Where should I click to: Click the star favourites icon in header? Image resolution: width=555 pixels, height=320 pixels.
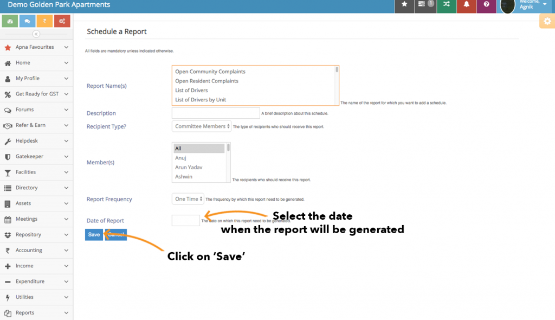pyautogui.click(x=404, y=4)
